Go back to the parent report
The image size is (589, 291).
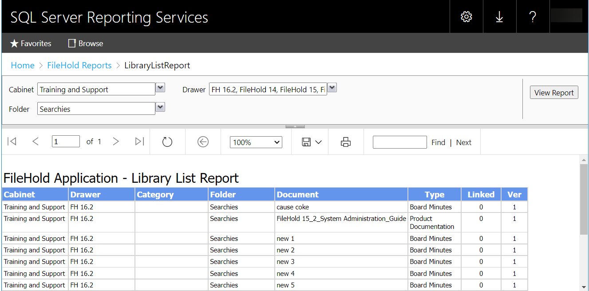(203, 142)
